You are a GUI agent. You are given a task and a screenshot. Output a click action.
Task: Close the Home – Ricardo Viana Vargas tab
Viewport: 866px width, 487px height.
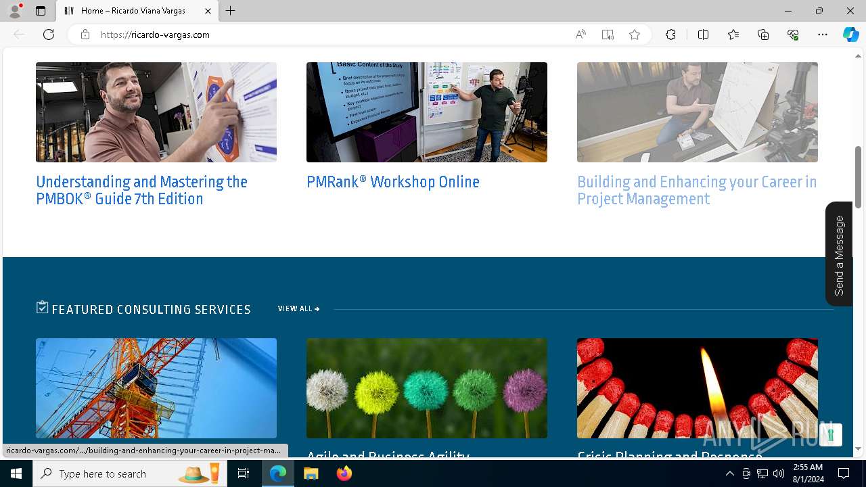(x=208, y=11)
